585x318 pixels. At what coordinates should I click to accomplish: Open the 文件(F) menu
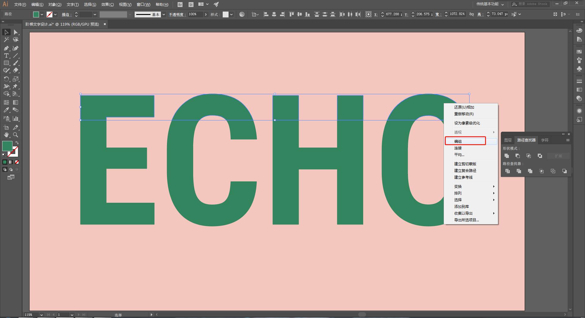[20, 5]
